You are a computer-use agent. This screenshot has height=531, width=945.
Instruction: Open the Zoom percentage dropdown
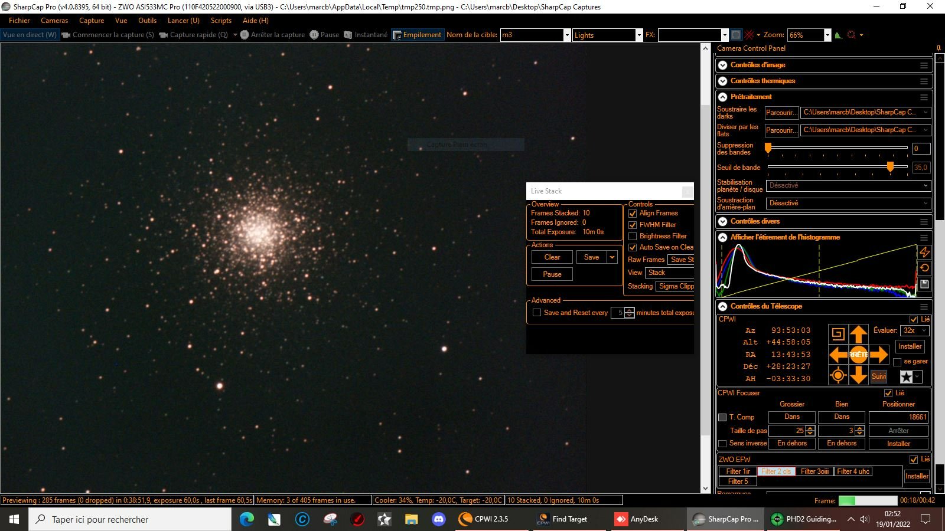pos(827,35)
